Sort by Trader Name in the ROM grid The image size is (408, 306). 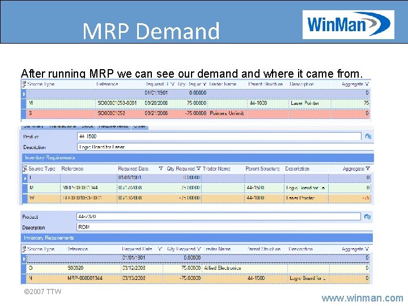[x=217, y=249]
